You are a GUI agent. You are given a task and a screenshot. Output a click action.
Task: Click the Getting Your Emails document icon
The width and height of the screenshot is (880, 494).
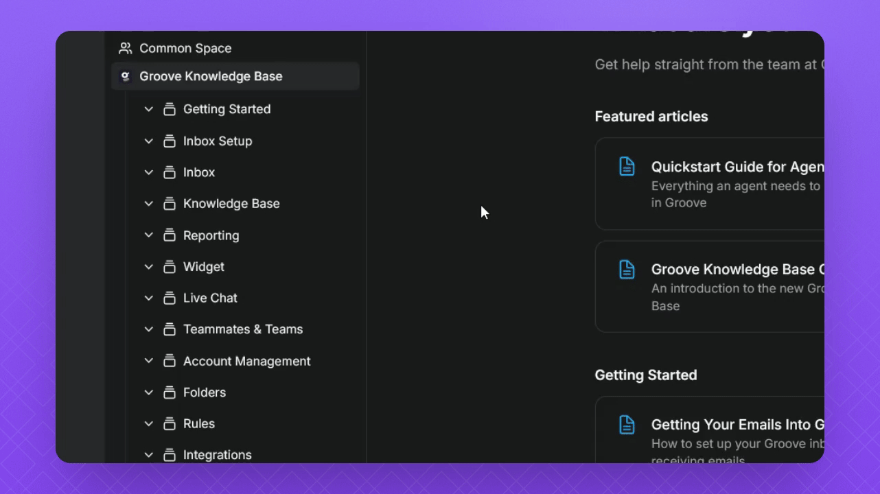(x=627, y=424)
